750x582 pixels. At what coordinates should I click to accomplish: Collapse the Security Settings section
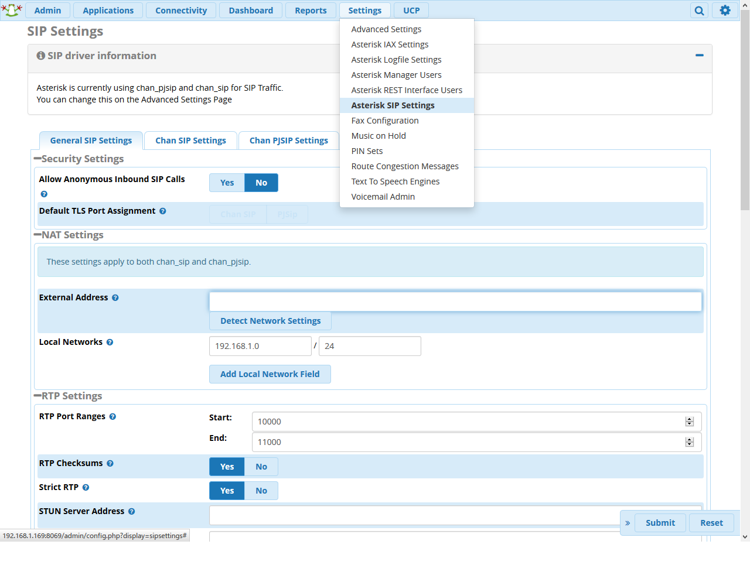pyautogui.click(x=37, y=159)
